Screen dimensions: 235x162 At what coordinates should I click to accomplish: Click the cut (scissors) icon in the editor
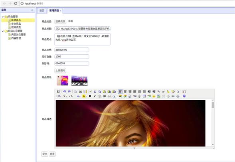pyautogui.click(x=95, y=91)
